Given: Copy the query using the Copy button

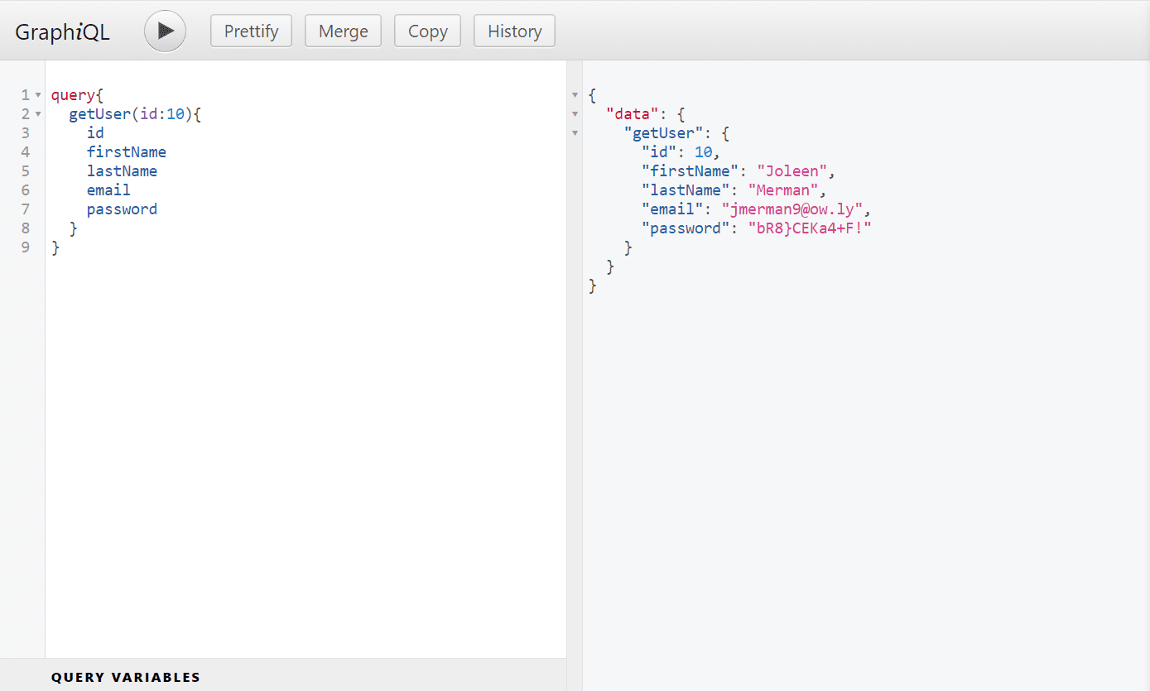Looking at the screenshot, I should (x=427, y=31).
